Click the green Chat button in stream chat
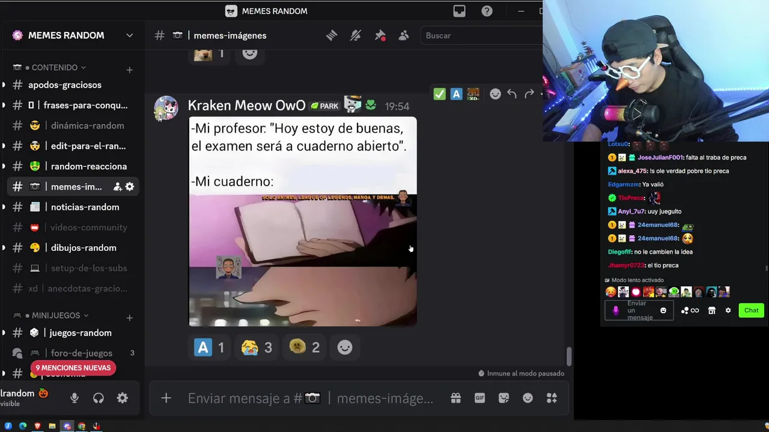 coord(752,310)
